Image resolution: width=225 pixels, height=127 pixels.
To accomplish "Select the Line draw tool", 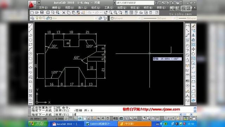I will [31, 26].
